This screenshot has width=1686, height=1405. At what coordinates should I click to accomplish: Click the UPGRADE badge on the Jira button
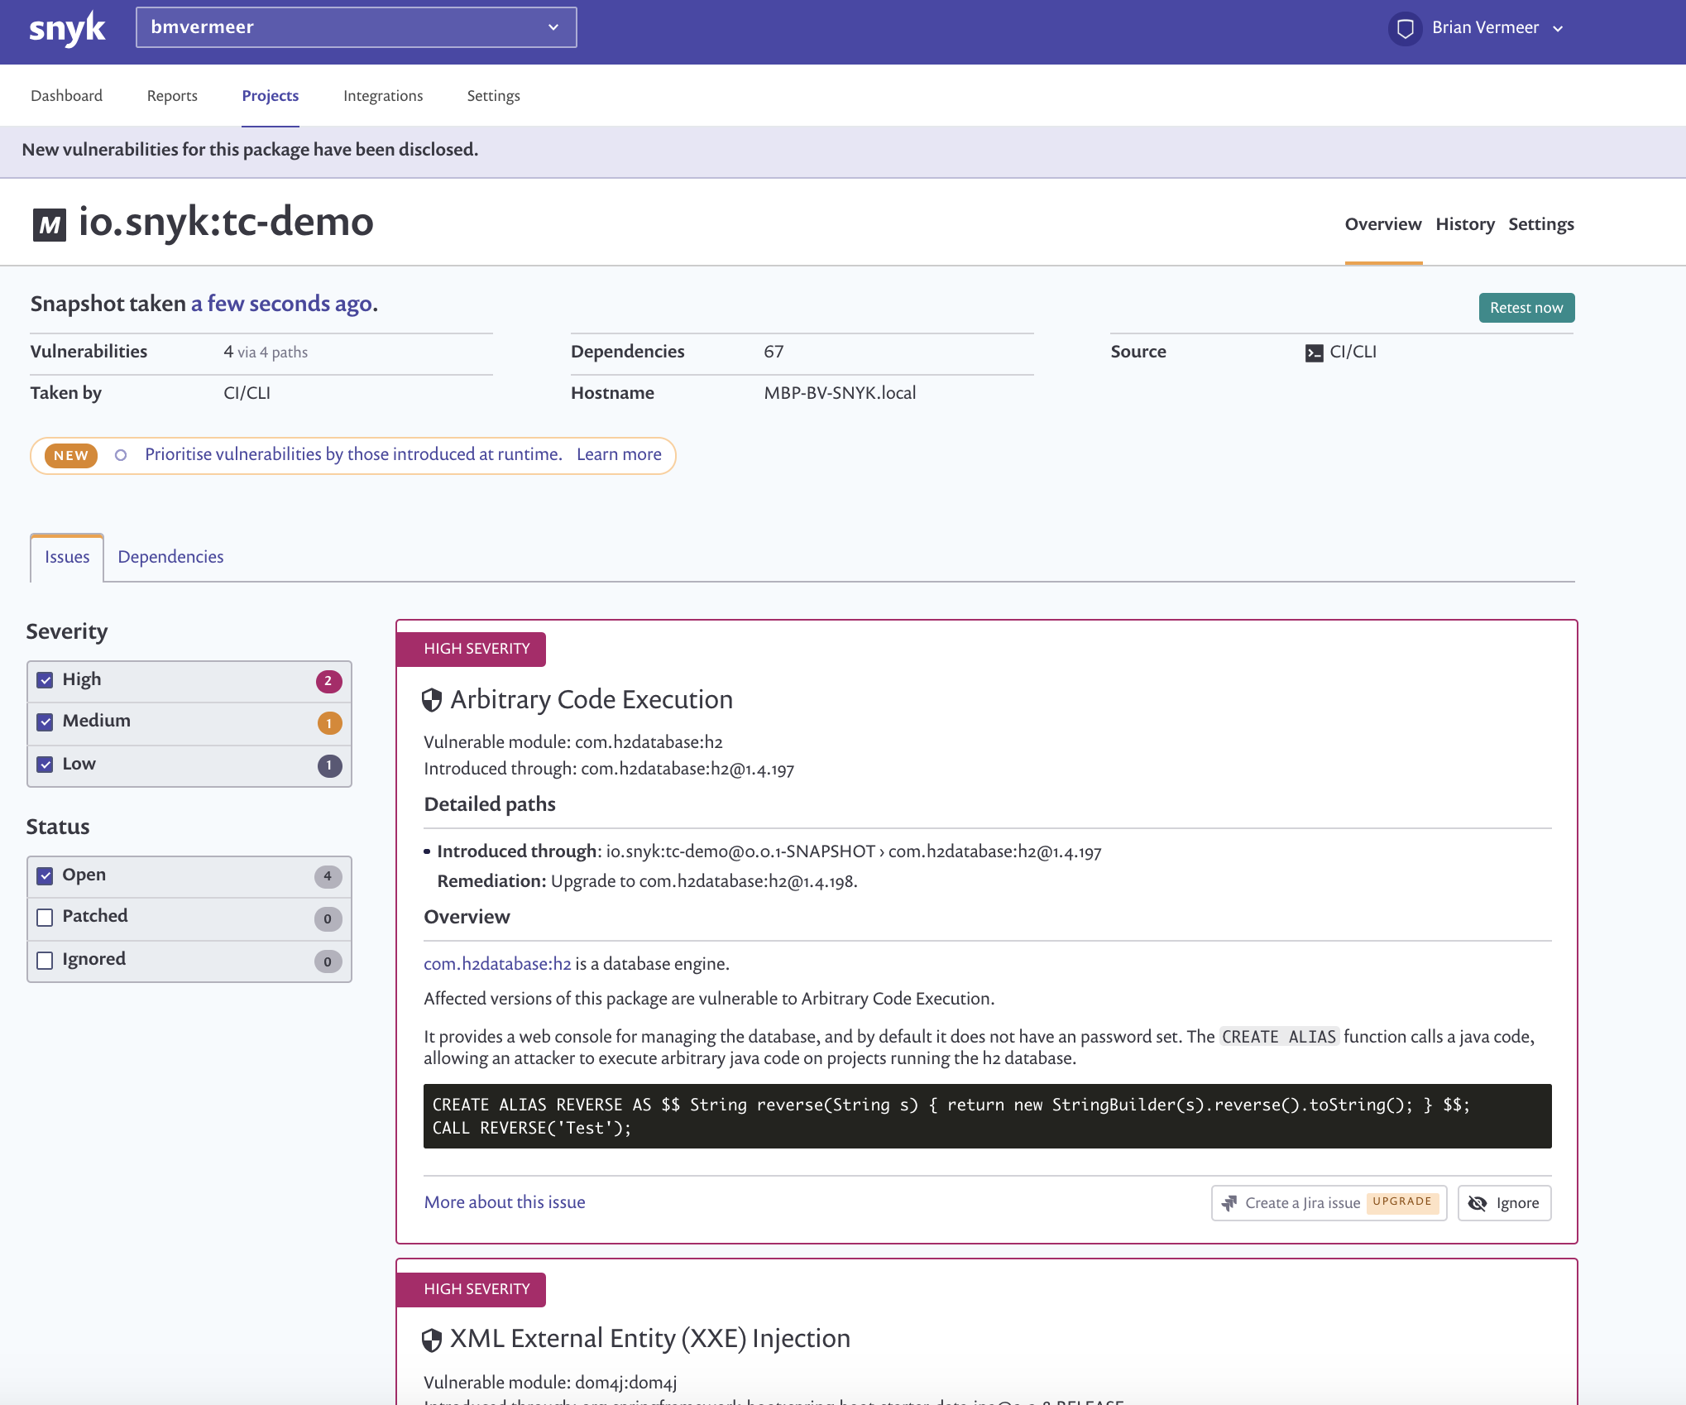point(1402,1201)
